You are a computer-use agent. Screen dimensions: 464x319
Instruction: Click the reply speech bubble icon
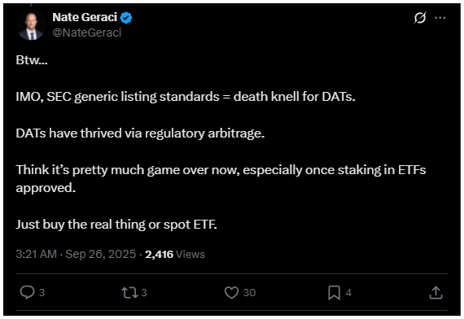27,292
